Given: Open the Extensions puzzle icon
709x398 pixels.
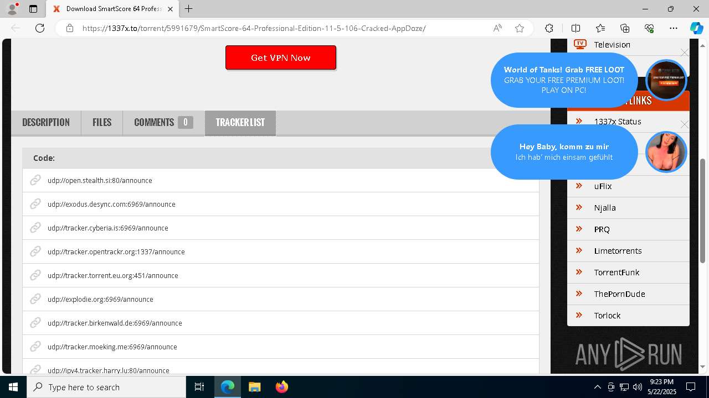Looking at the screenshot, I should point(549,28).
